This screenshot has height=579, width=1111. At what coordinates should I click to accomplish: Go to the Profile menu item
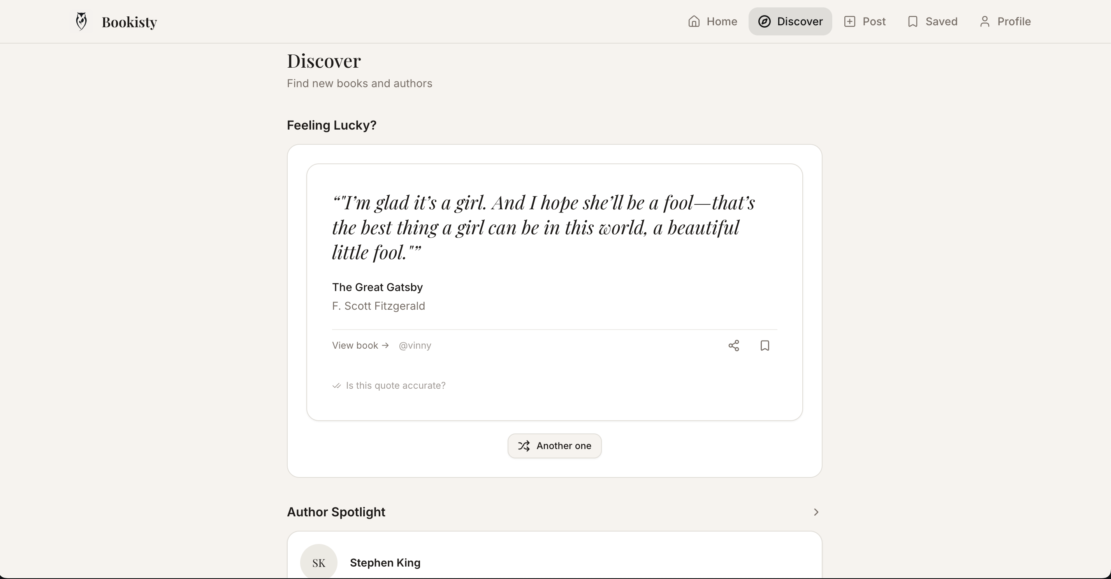click(x=1005, y=21)
